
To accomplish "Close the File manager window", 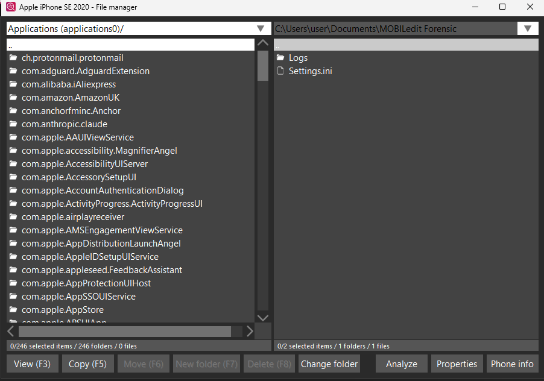I will pos(530,7).
